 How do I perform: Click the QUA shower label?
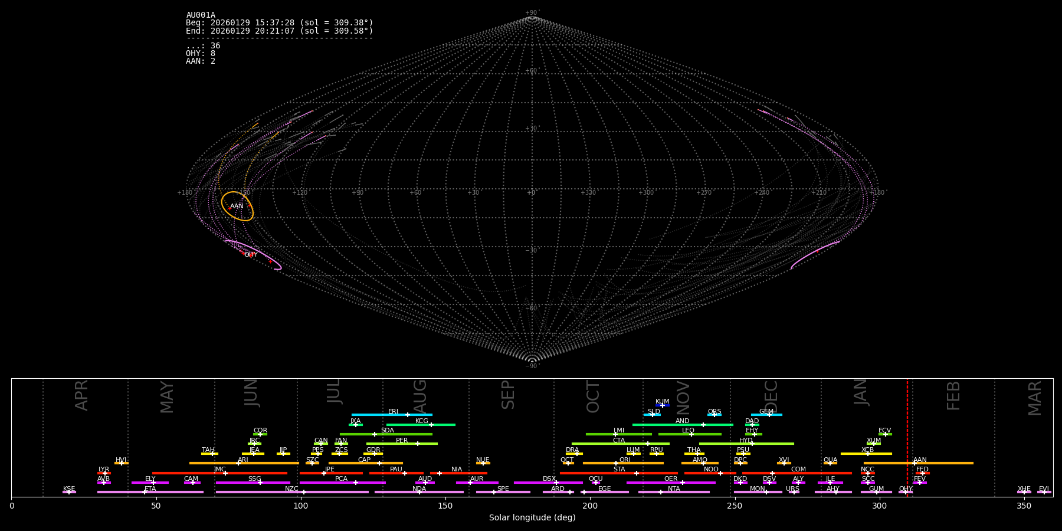pos(830,460)
